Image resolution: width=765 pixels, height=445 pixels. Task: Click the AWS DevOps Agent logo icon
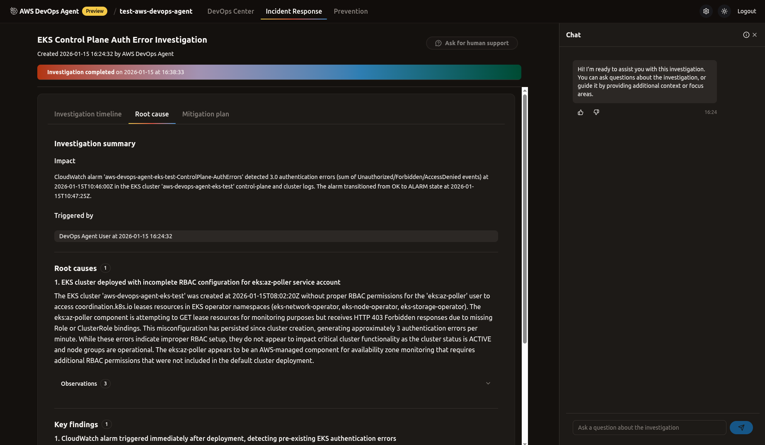click(x=14, y=11)
